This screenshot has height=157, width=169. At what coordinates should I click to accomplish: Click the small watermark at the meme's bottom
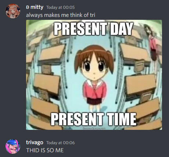[x=94, y=128]
